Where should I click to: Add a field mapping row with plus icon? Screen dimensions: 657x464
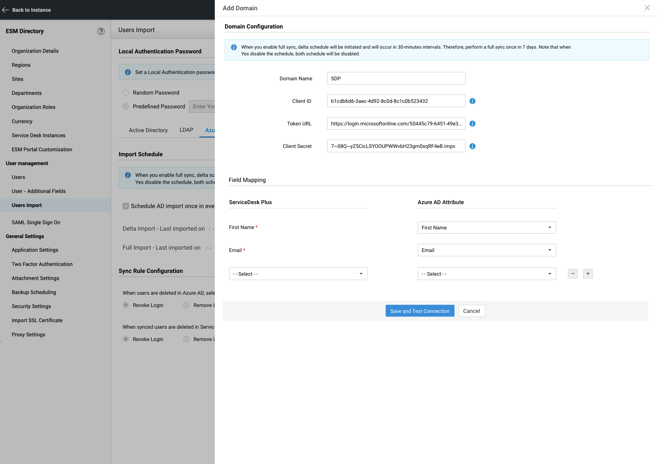tap(588, 274)
